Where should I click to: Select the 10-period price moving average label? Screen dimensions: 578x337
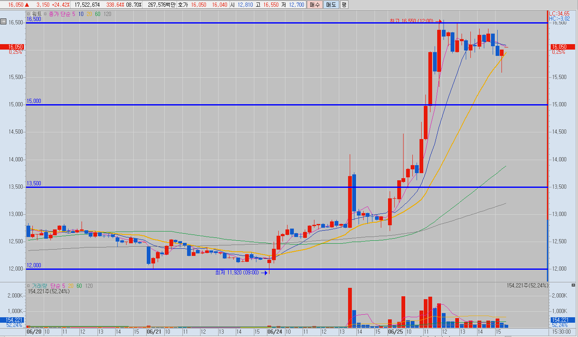[x=81, y=14]
